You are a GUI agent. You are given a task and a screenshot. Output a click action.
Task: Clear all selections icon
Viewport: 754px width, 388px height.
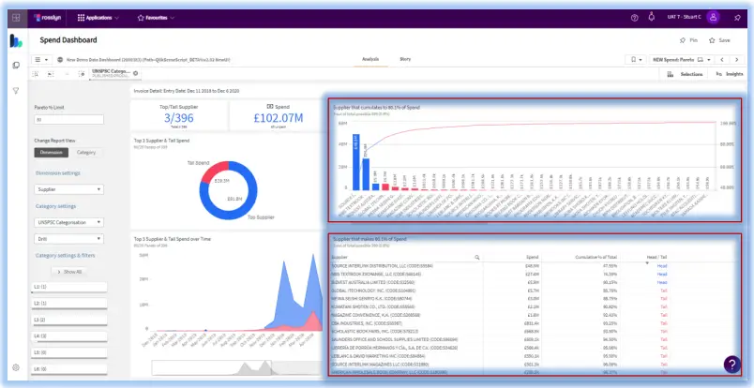[82, 74]
